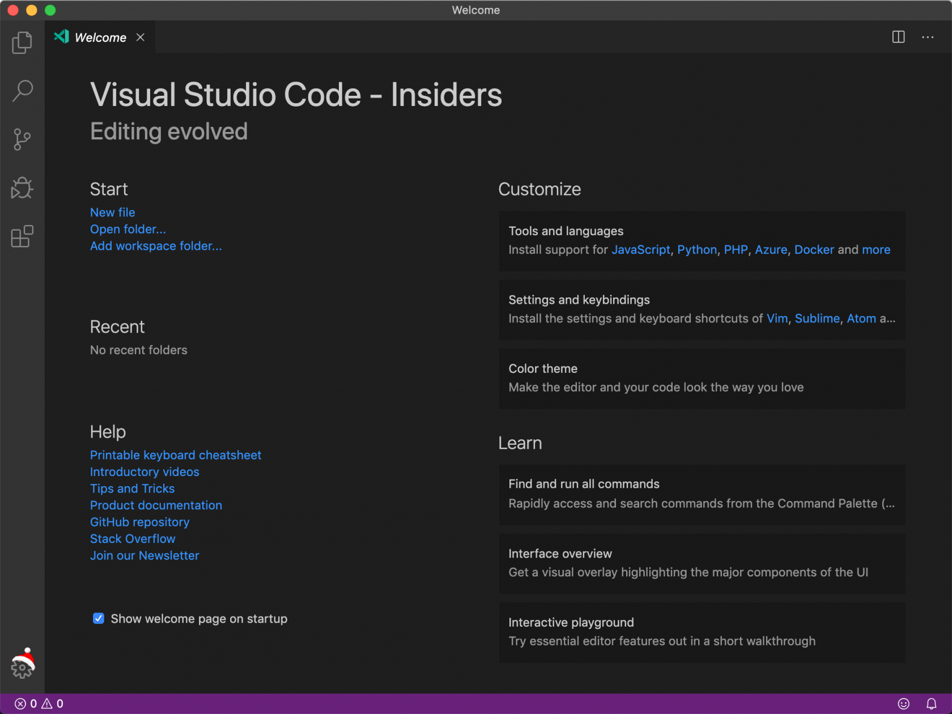Screen dimensions: 952x714
Task: Install Python language support link
Action: pos(697,250)
